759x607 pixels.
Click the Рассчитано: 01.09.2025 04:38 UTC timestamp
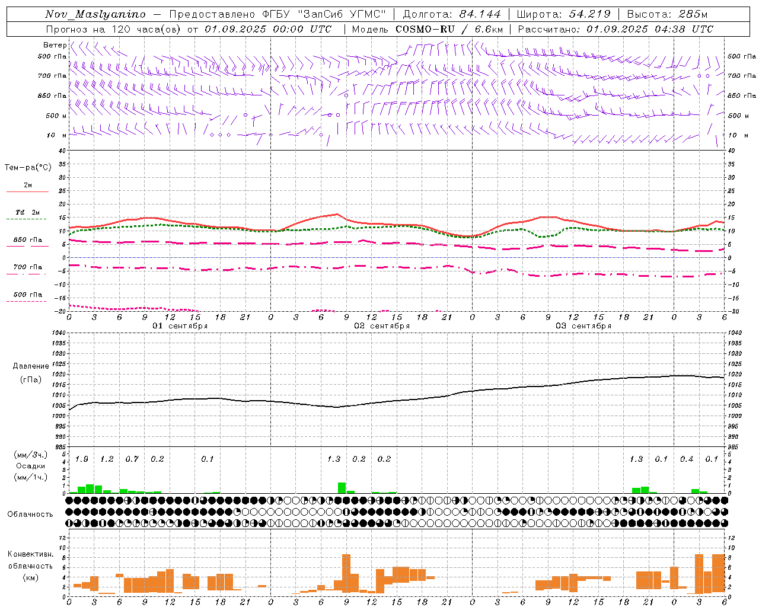616,28
